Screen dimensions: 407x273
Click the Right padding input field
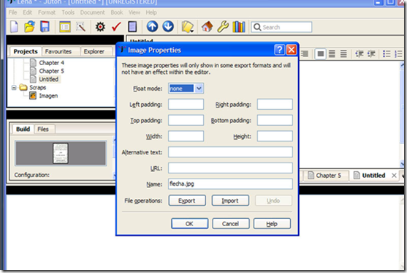pyautogui.click(x=275, y=104)
